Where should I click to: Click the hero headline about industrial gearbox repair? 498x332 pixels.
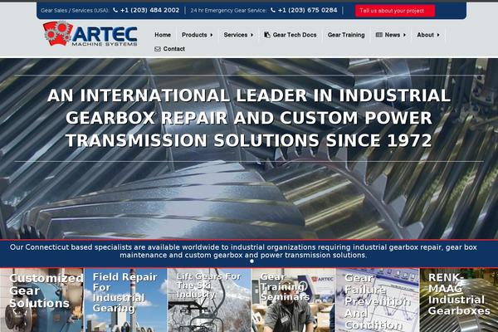coord(249,118)
